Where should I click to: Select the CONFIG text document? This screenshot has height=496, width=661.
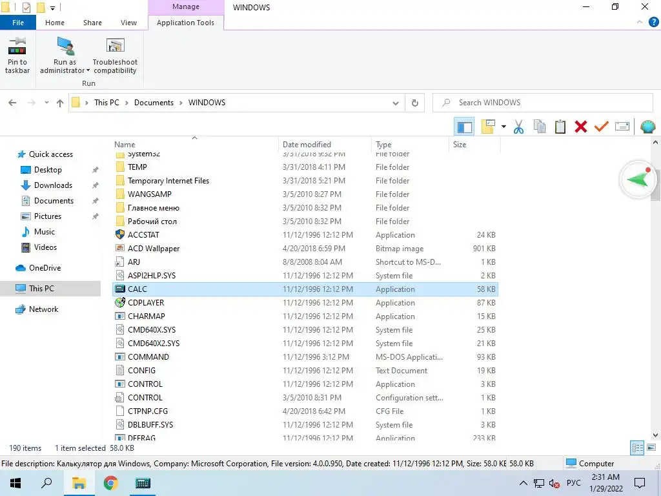(305, 370)
